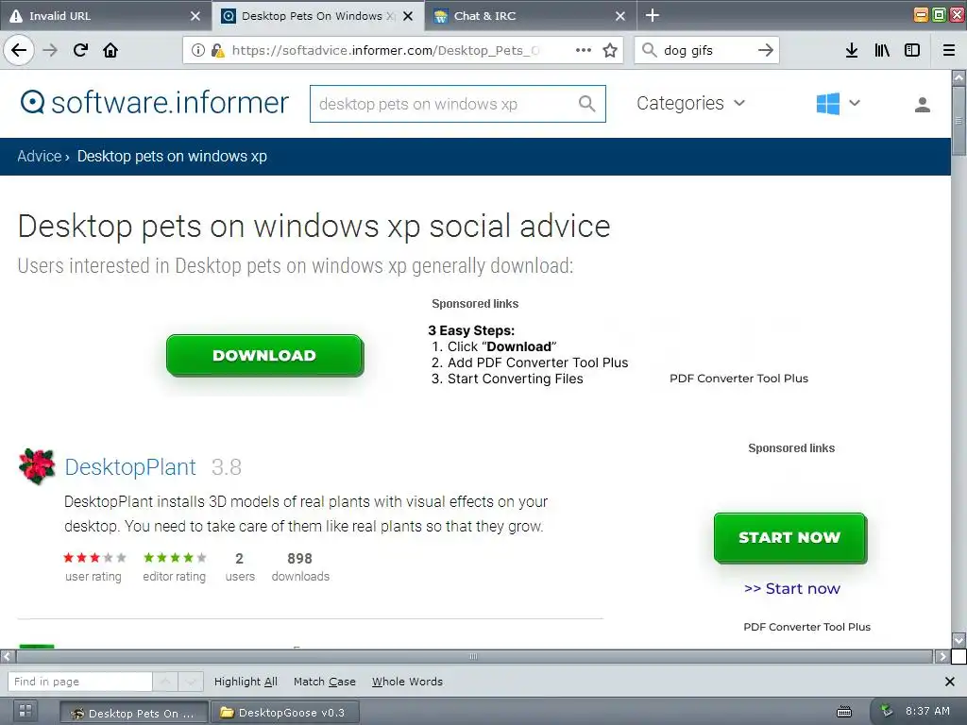Toggle Whole Words in find bar

pos(407,682)
